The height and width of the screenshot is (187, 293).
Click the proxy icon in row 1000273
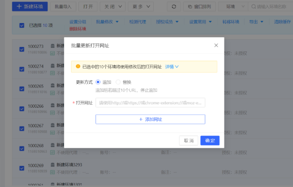(x=52, y=53)
